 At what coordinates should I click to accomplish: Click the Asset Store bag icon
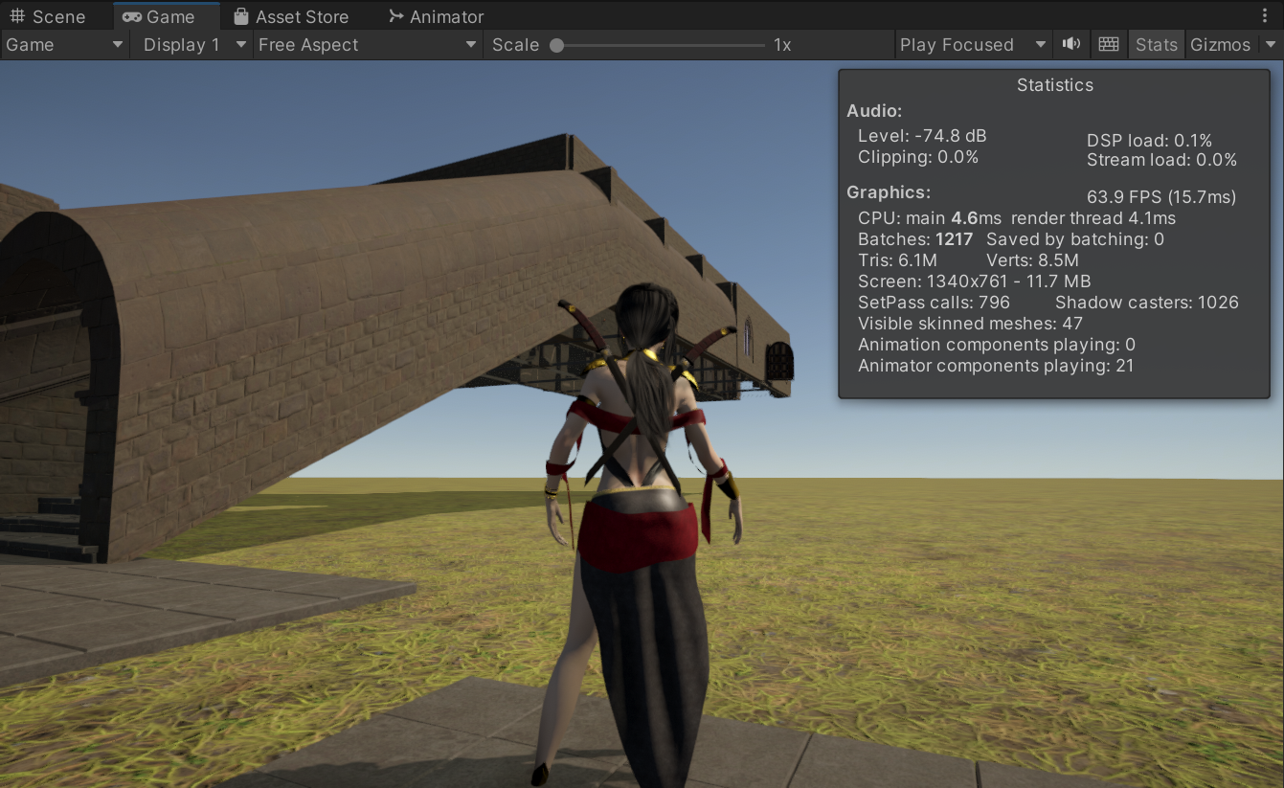241,16
